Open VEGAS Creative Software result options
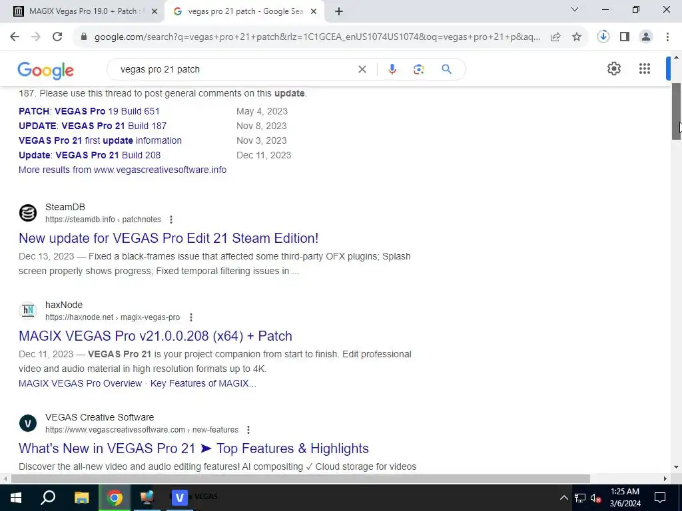The width and height of the screenshot is (682, 511). click(x=248, y=430)
